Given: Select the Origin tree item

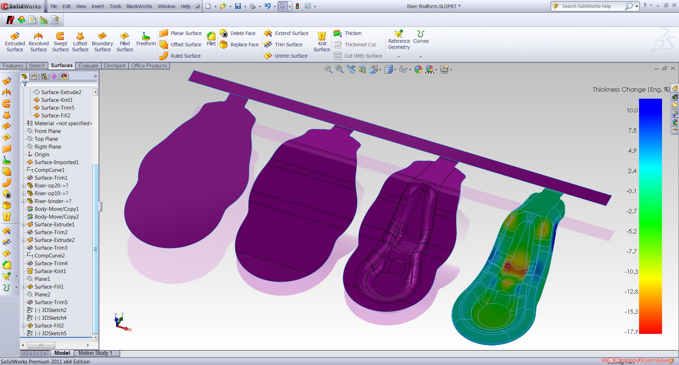Looking at the screenshot, I should [x=42, y=155].
